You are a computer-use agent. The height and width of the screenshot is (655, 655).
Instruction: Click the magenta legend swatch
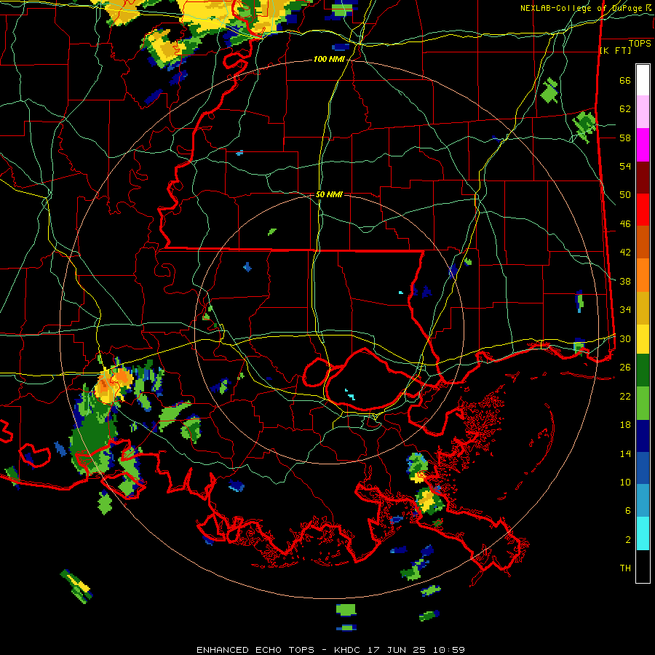[x=643, y=145]
